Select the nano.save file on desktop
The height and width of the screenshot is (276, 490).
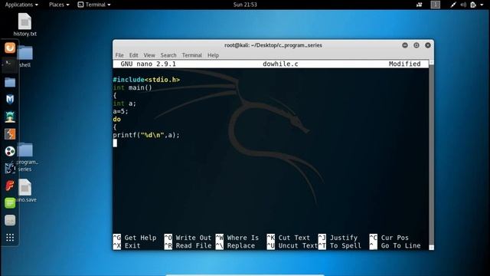coord(26,191)
